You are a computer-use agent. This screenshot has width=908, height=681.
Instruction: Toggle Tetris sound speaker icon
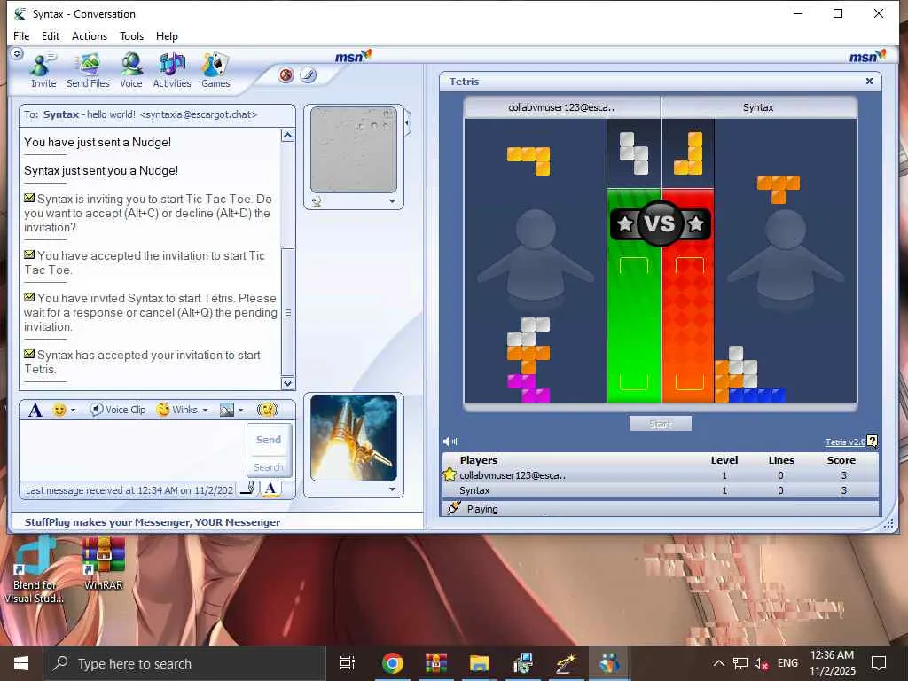click(450, 442)
